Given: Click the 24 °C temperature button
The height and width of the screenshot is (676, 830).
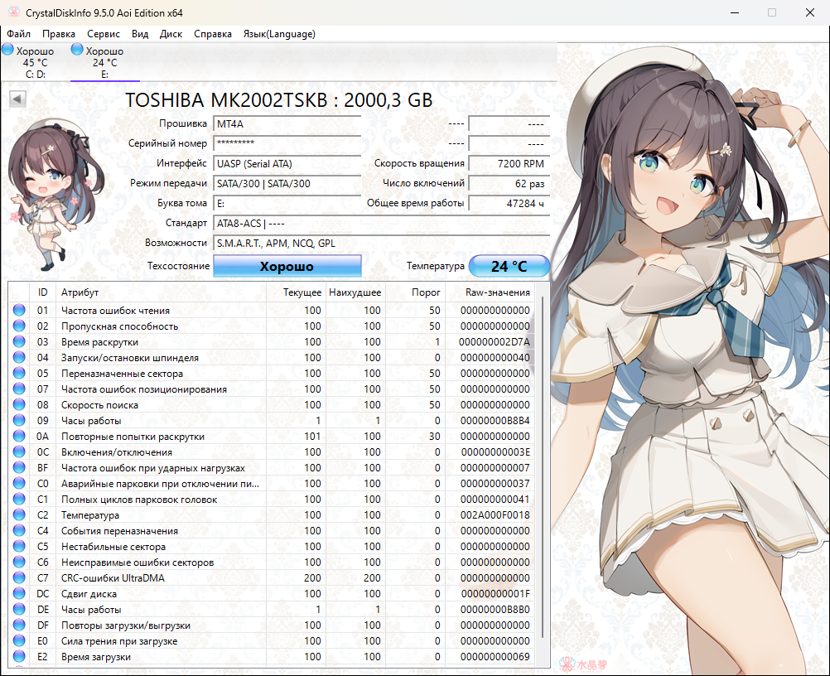Looking at the screenshot, I should pos(509,267).
